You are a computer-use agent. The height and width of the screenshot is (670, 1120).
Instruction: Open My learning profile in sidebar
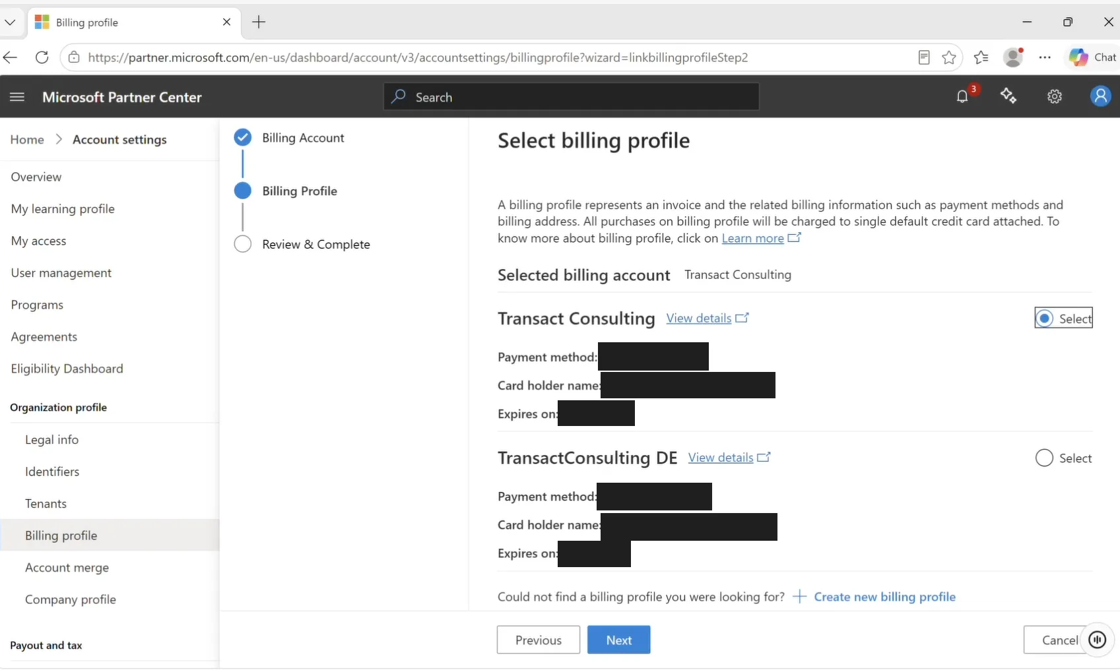point(63,209)
